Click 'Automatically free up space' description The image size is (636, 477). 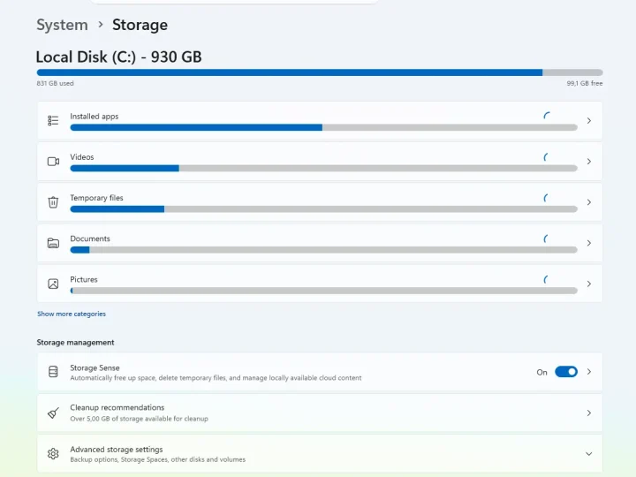click(216, 378)
